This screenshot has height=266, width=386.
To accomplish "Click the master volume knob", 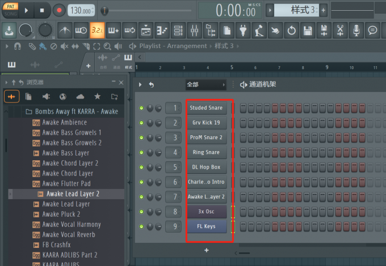I will 26,30.
